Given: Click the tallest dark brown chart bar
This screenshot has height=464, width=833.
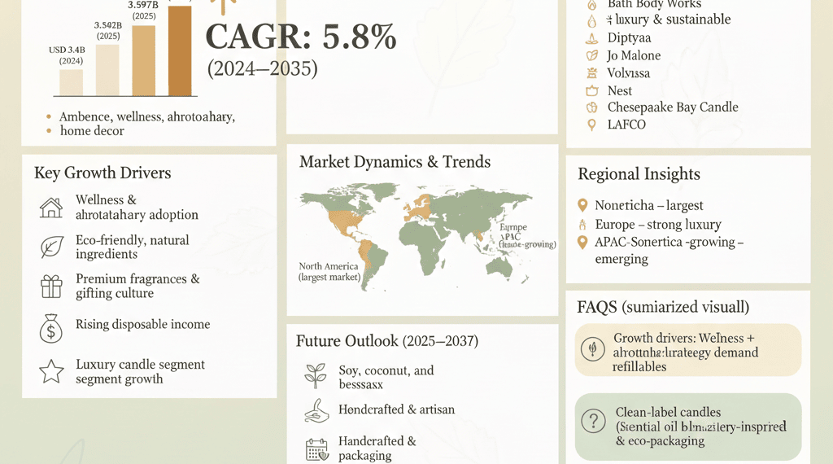Looking at the screenshot, I should point(180,51).
